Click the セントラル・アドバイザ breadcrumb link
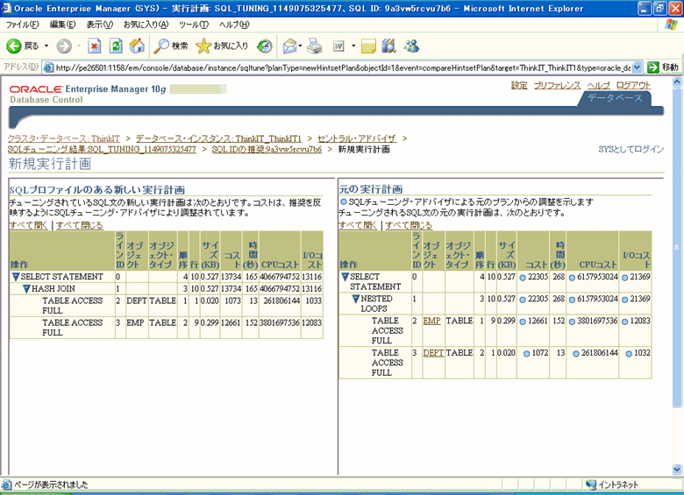Viewport: 684px width, 495px height. point(356,138)
